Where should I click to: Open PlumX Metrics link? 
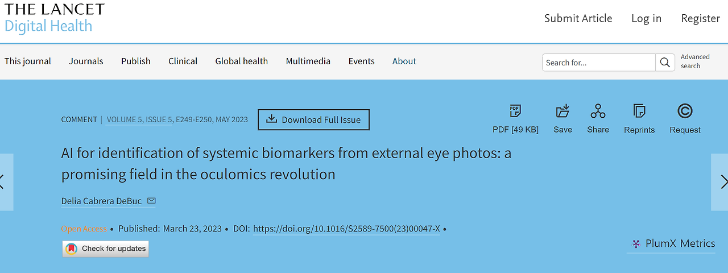[x=674, y=244]
